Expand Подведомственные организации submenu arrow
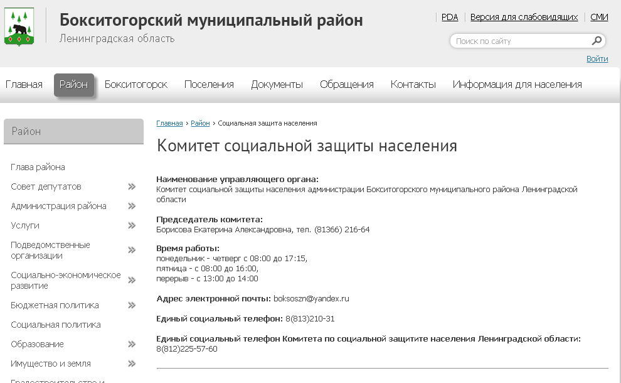 (132, 250)
